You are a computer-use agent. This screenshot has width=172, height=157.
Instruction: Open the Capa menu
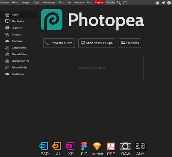tap(36, 3)
